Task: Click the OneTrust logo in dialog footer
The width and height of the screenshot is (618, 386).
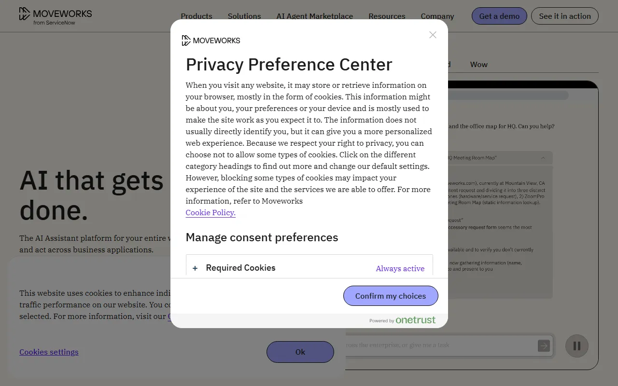Action: [x=415, y=320]
